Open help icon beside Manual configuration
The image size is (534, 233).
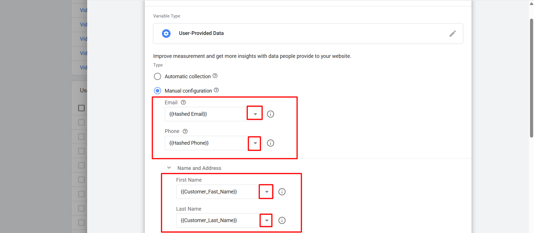[x=216, y=90]
